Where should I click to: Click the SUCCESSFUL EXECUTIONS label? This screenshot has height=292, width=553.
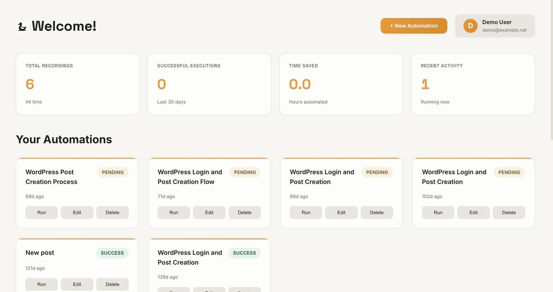point(189,66)
